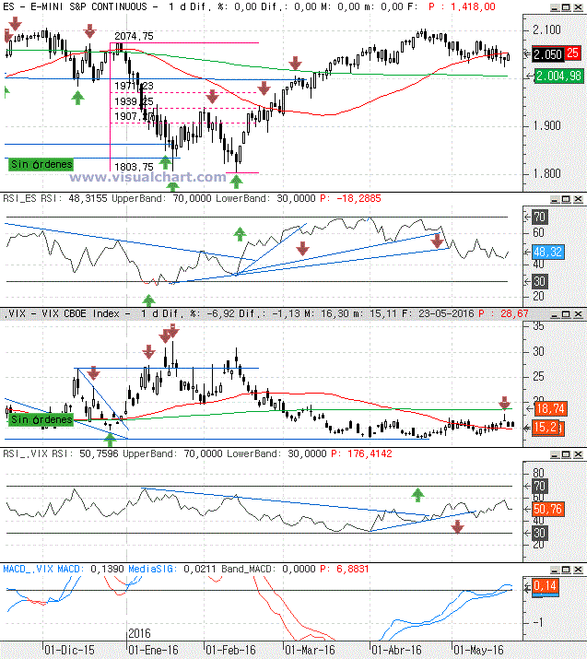The width and height of the screenshot is (587, 659).
Task: Minimize the RSI_.VIX indicator pane
Action: [555, 454]
